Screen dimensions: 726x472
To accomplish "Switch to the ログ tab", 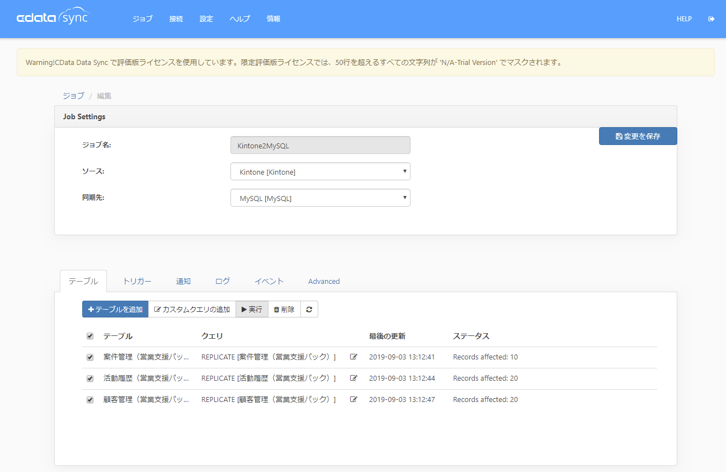I will point(223,281).
